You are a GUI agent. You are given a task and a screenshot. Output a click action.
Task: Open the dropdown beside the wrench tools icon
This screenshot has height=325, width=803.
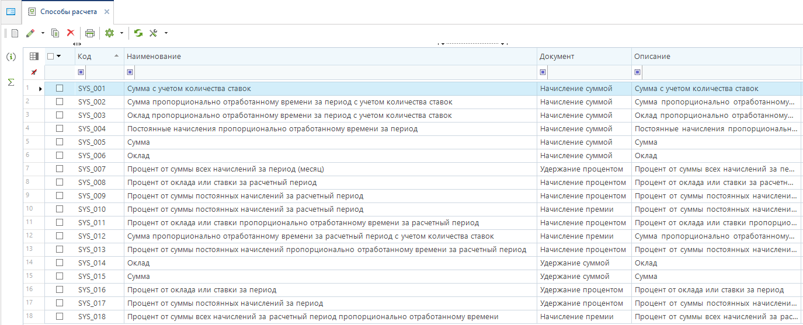(166, 33)
